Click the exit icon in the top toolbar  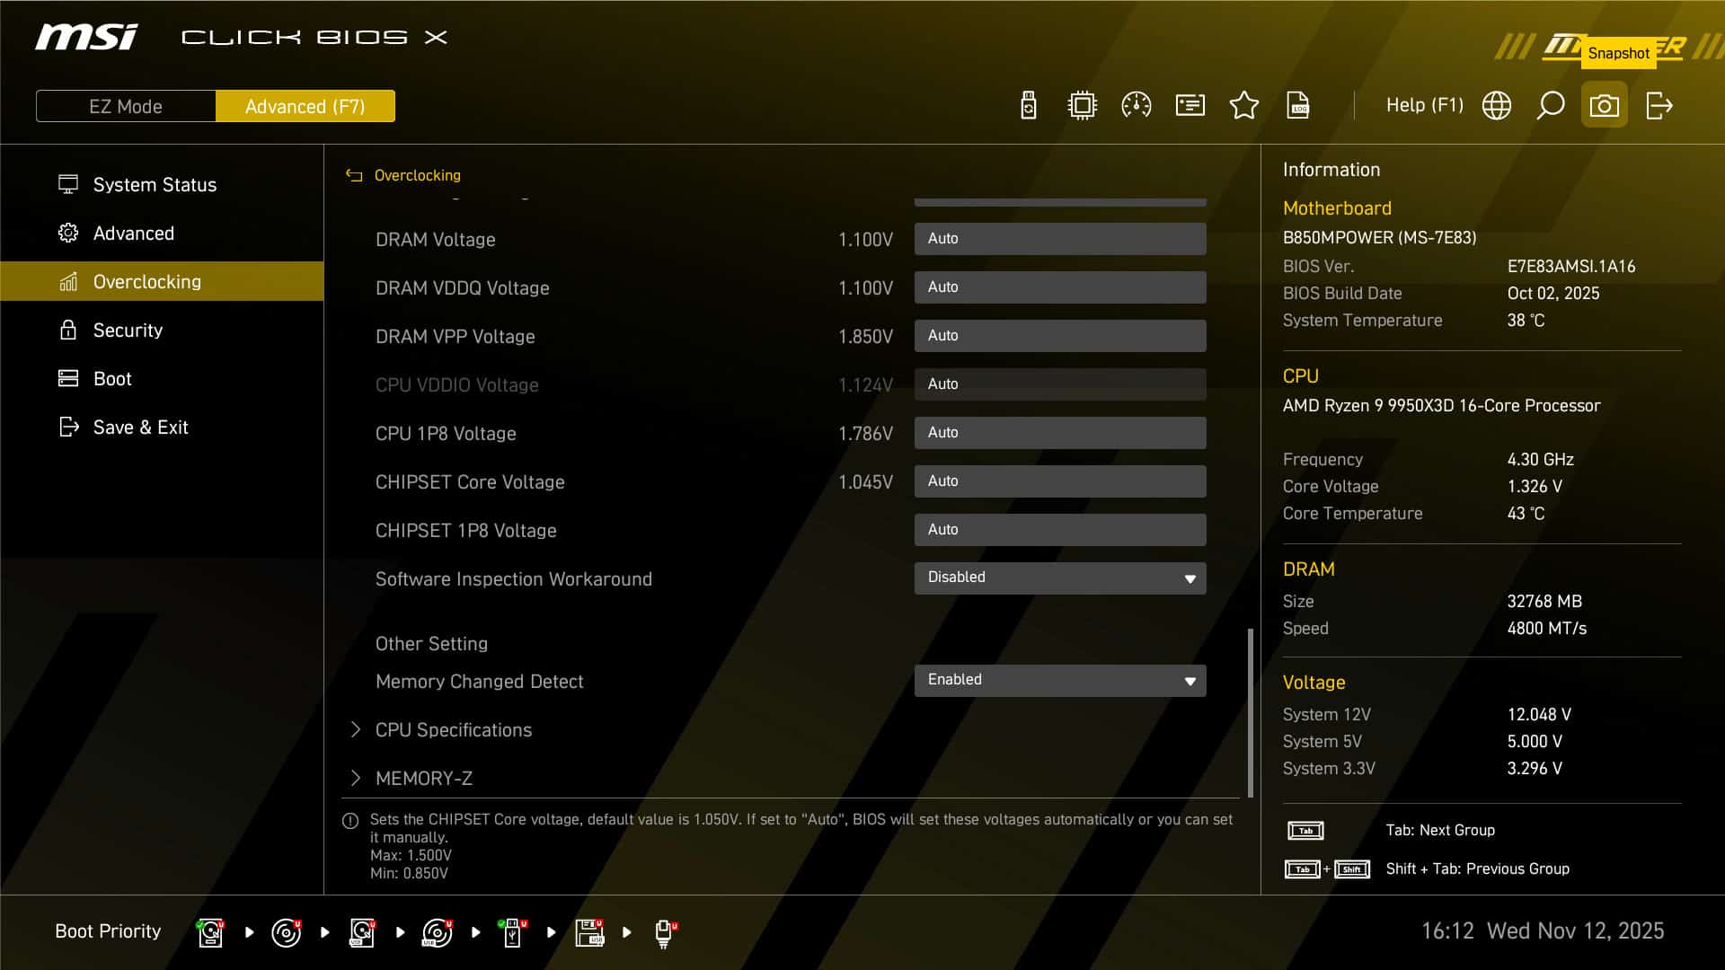pos(1659,106)
